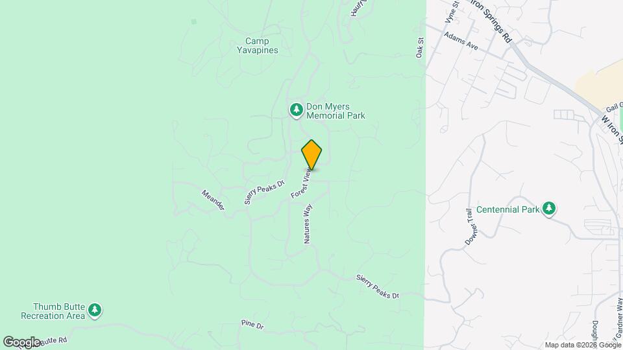
Task: Open Thumb Butte Recreation Area text label
Action: click(53, 312)
